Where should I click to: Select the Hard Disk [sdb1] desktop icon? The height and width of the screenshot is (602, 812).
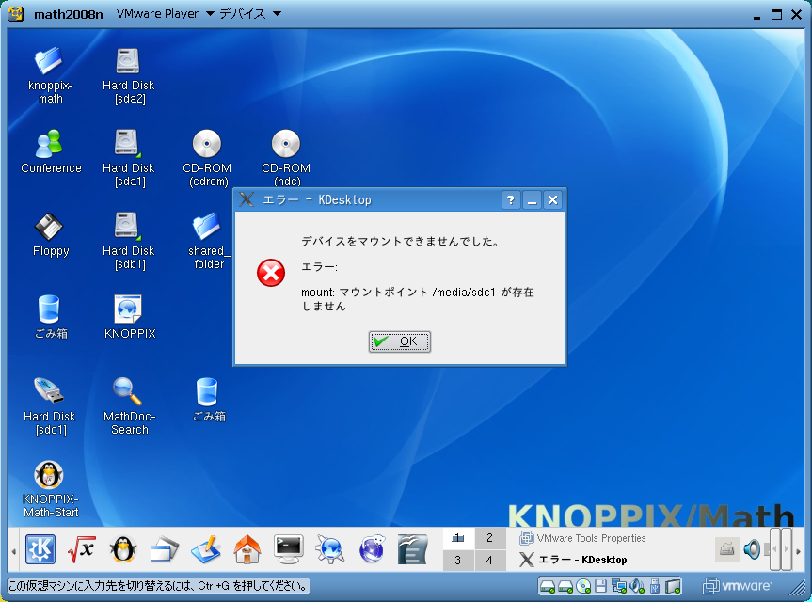click(128, 226)
